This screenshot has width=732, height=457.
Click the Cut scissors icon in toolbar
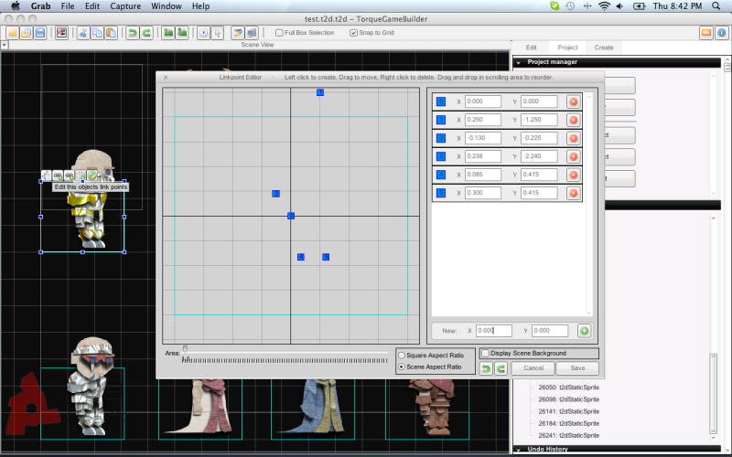coord(82,33)
